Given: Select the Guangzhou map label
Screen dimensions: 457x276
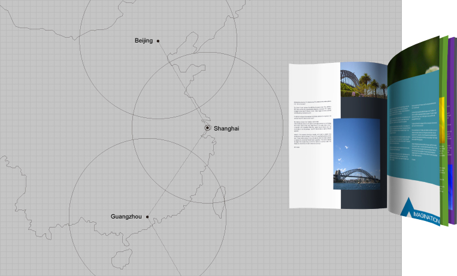Looking at the screenshot, I should pos(126,217).
